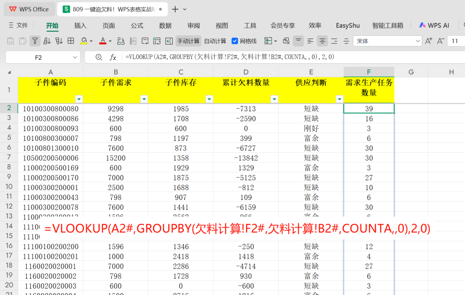Select the 页面 ribbon tab

(109, 25)
